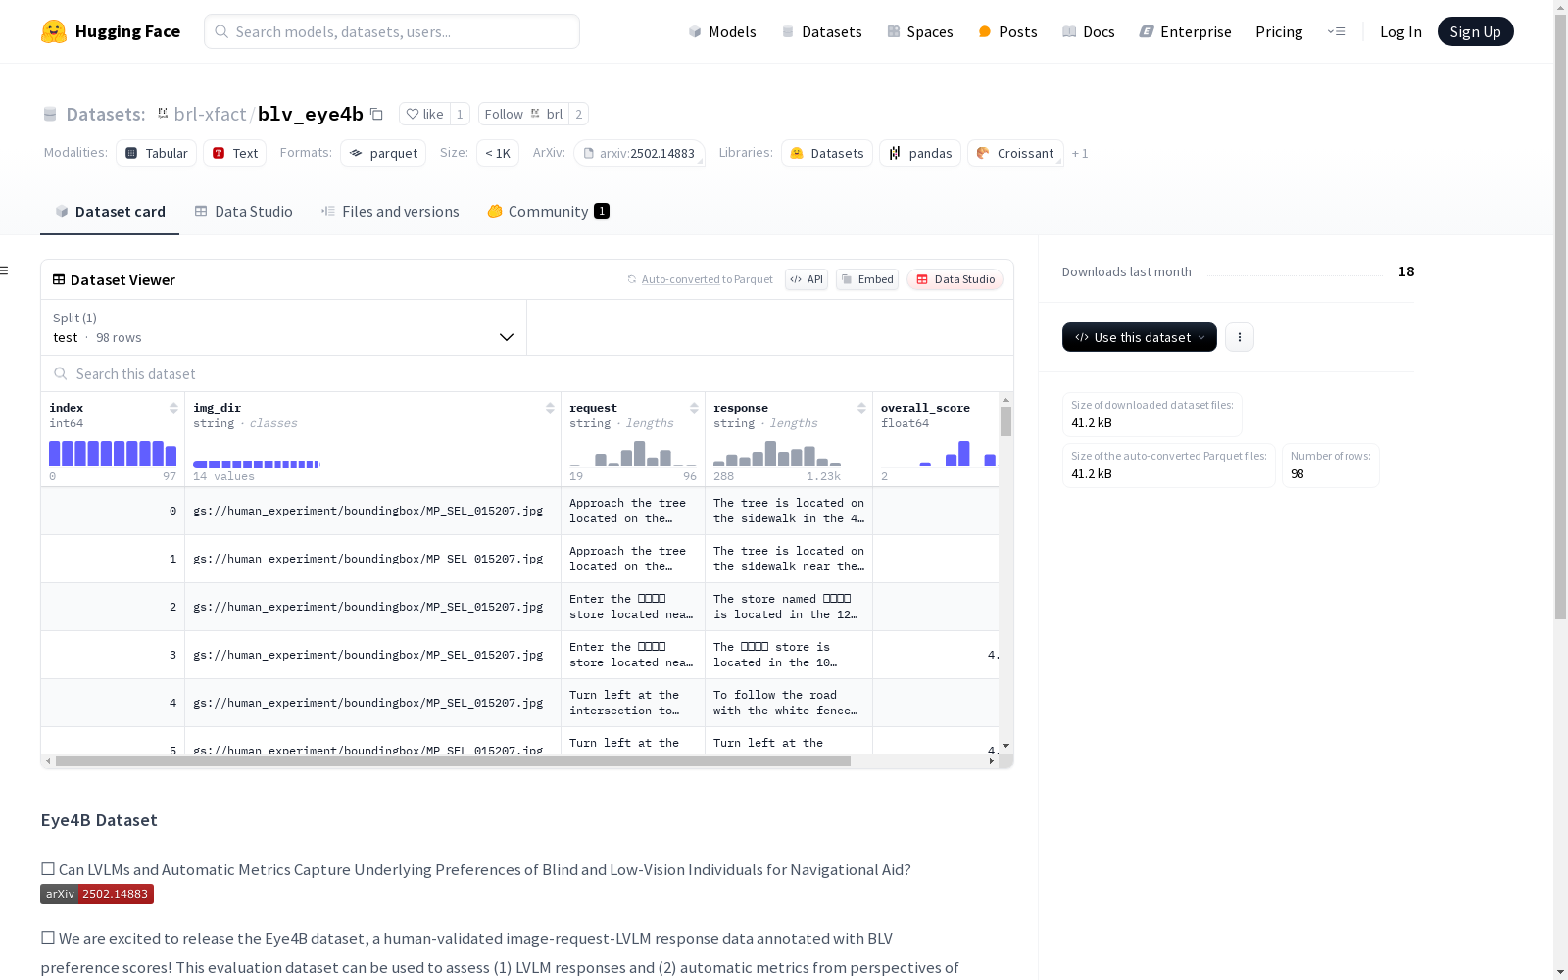Select the Croissant library tag
The height and width of the screenshot is (980, 1568).
pos(1015,153)
